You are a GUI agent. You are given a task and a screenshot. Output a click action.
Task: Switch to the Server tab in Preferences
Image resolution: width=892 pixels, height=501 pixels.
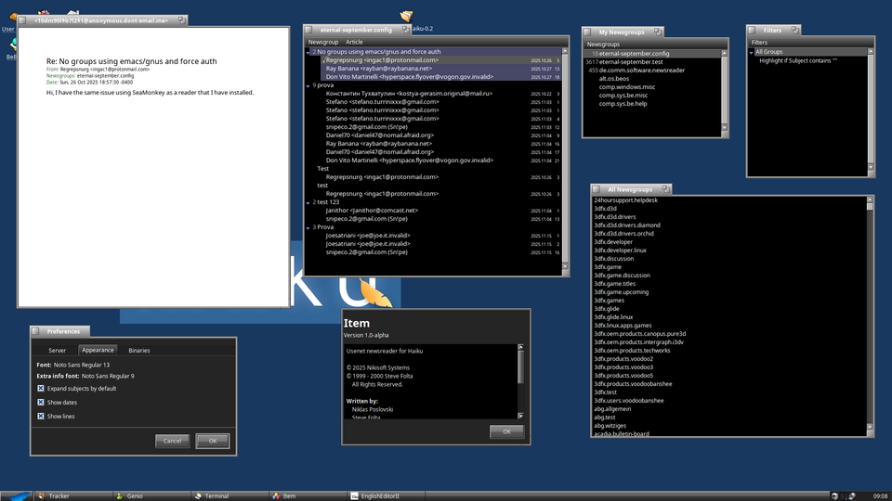(x=57, y=351)
